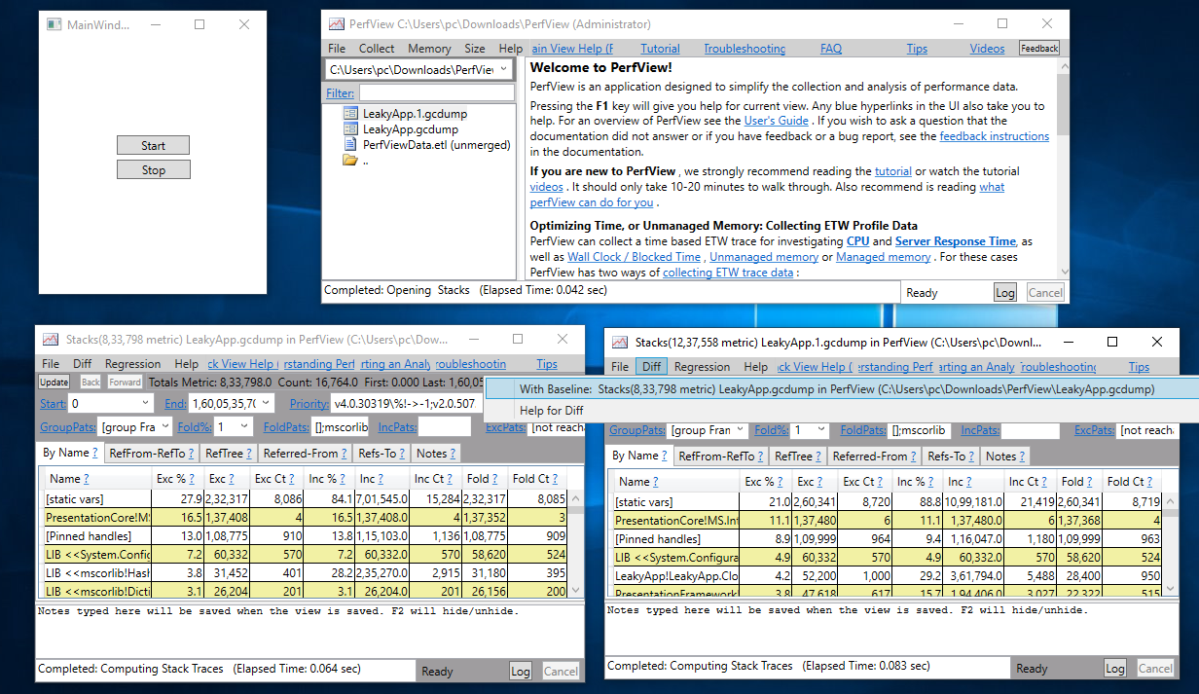This screenshot has width=1199, height=694.
Task: Click the Start button in MainWindow
Action: coord(153,146)
